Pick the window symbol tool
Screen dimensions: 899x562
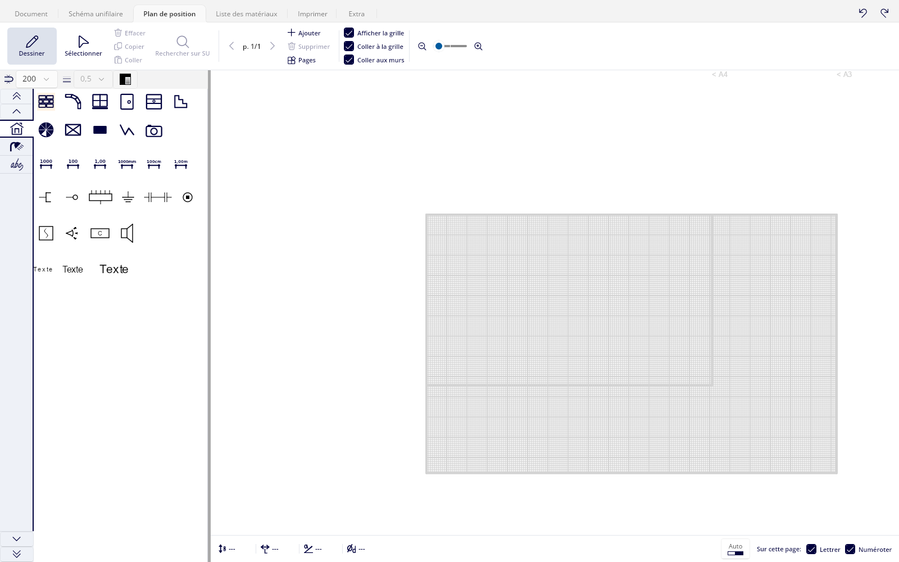coord(100,102)
